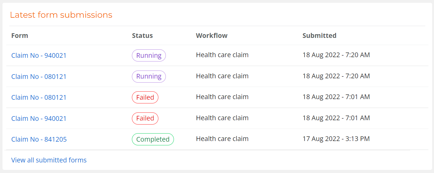Open Claim No - 080121 with Failed status
Screen dimensions: 434x173
(x=39, y=98)
